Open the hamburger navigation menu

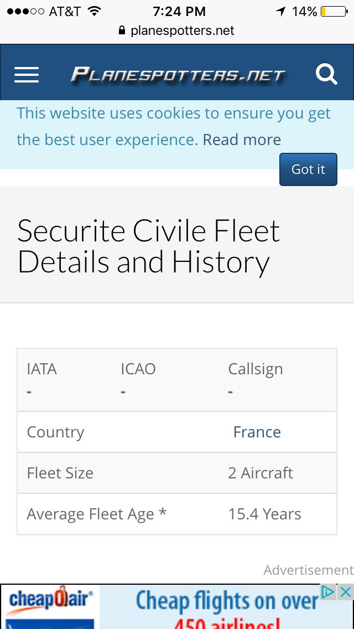coord(27,74)
